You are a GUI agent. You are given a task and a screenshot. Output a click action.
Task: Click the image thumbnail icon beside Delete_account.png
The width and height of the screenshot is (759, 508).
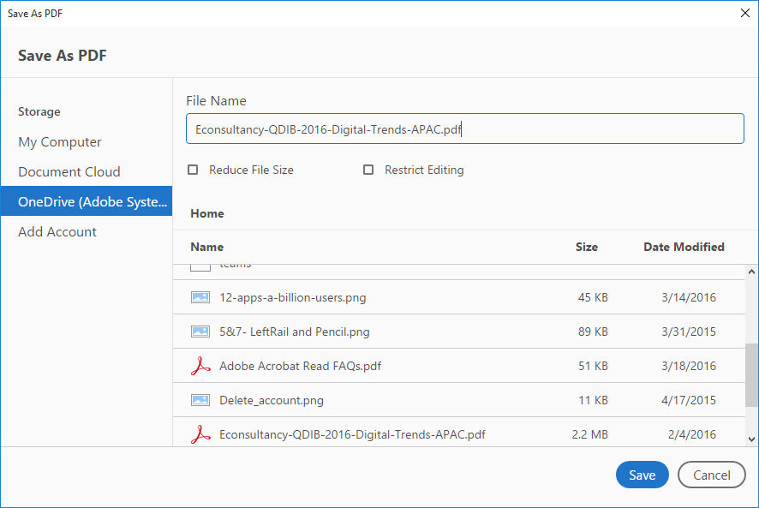(x=200, y=399)
